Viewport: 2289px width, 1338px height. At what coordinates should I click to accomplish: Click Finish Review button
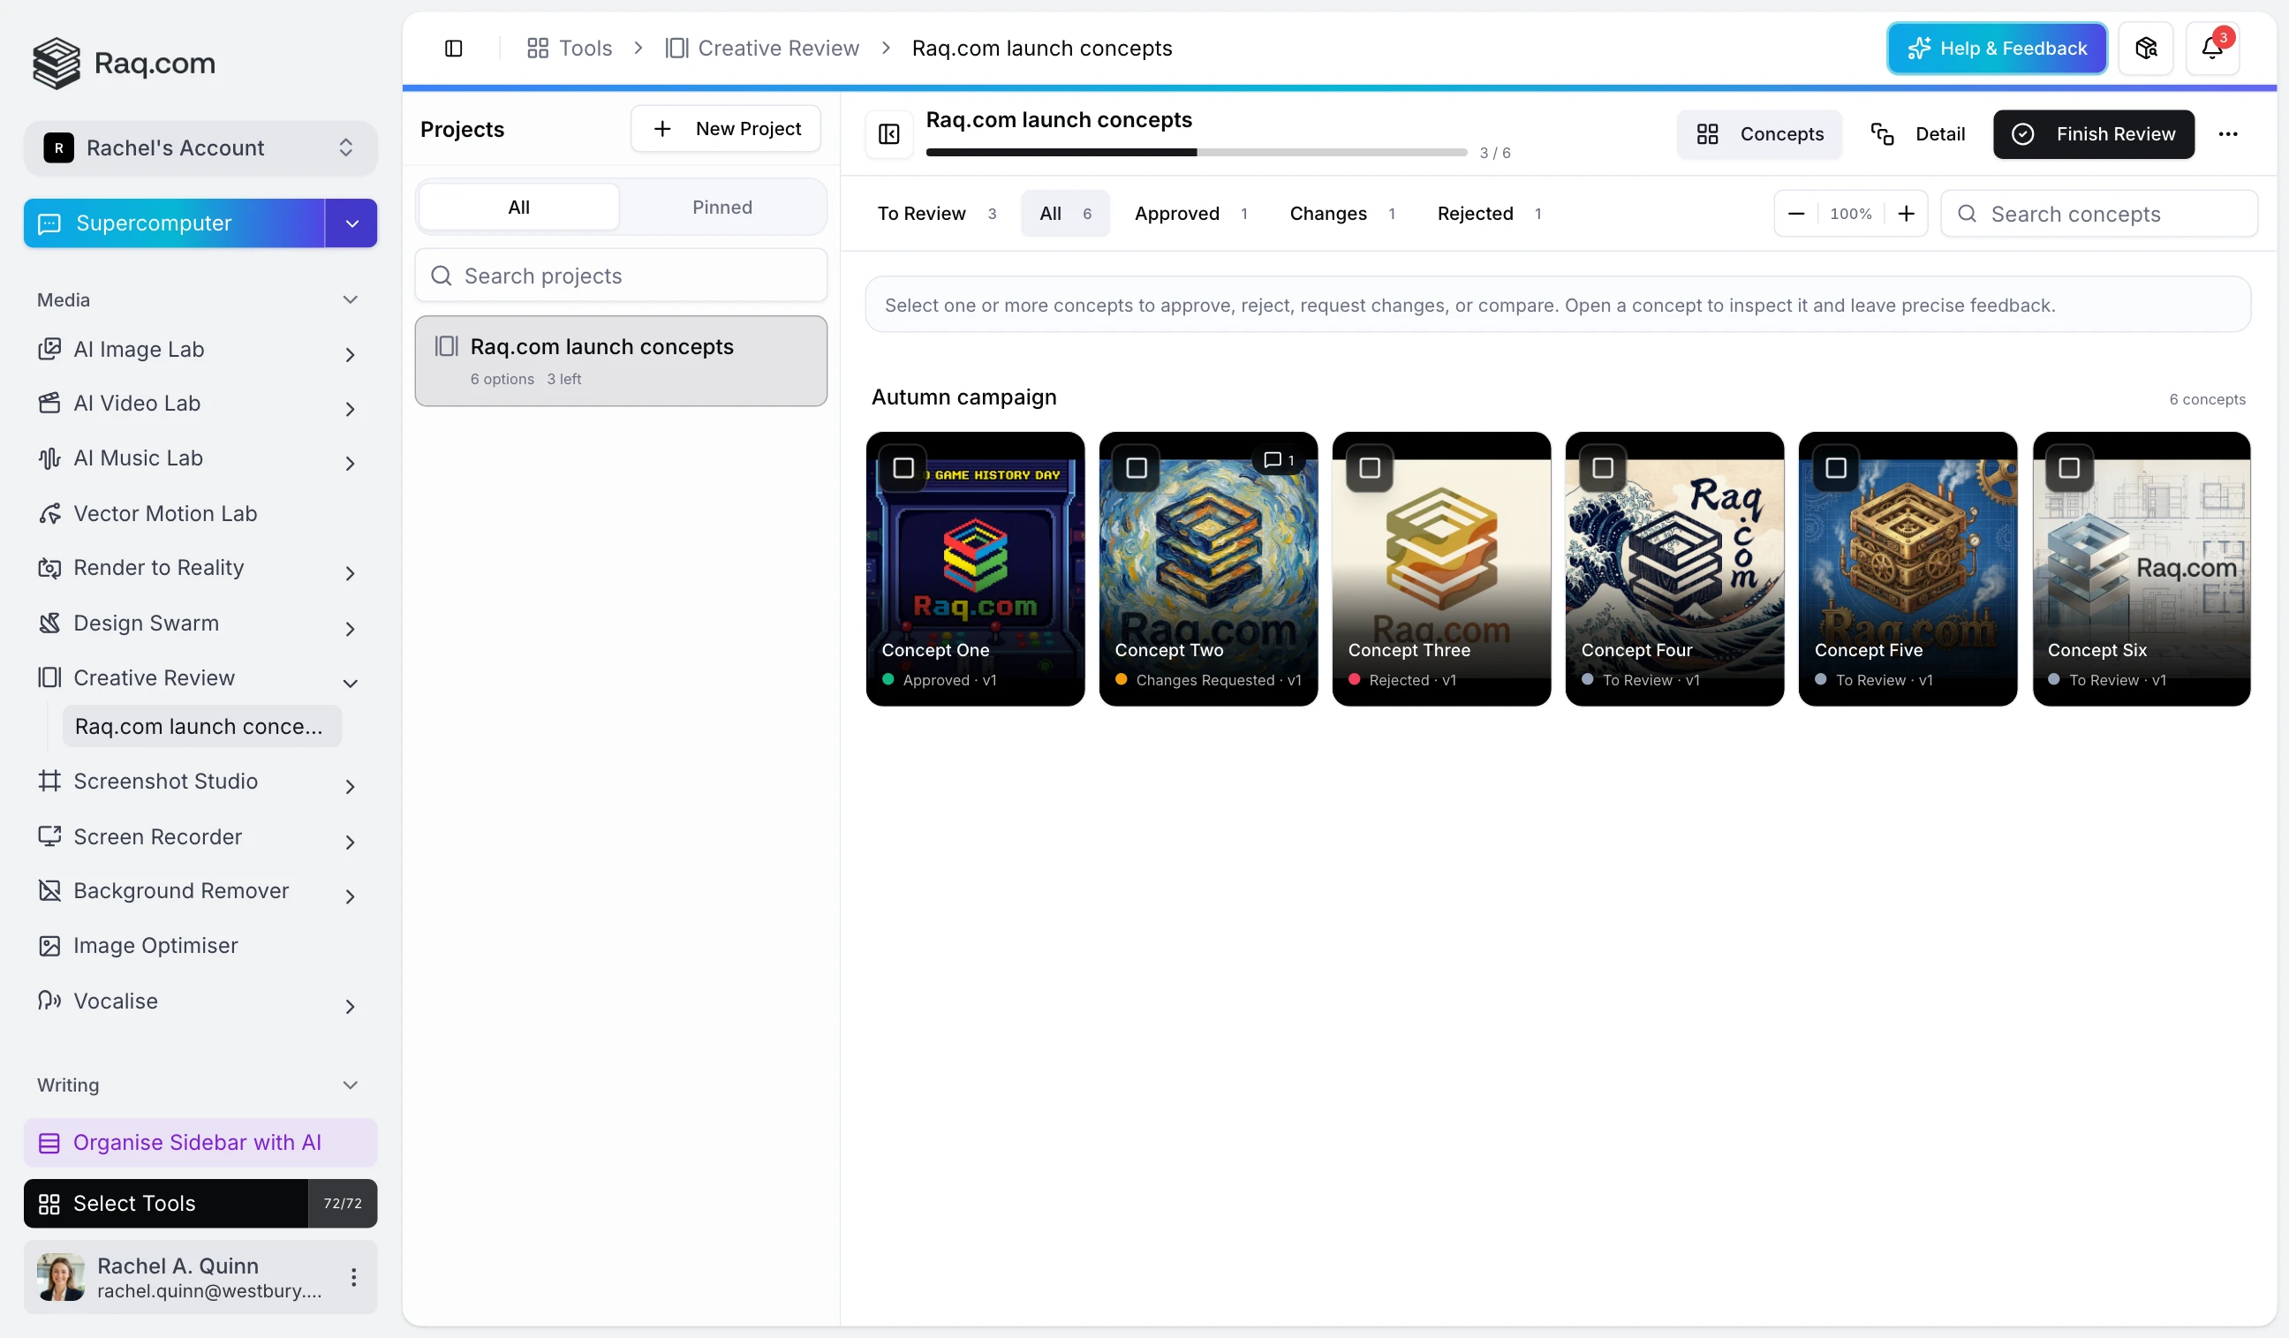(2094, 134)
